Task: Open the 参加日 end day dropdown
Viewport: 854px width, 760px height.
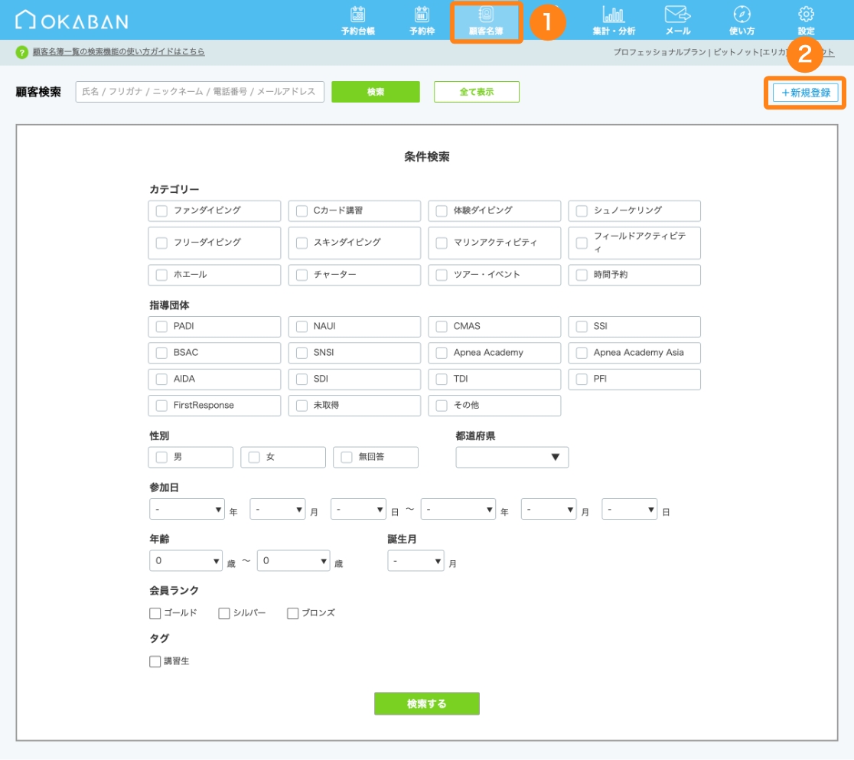Action: [630, 510]
